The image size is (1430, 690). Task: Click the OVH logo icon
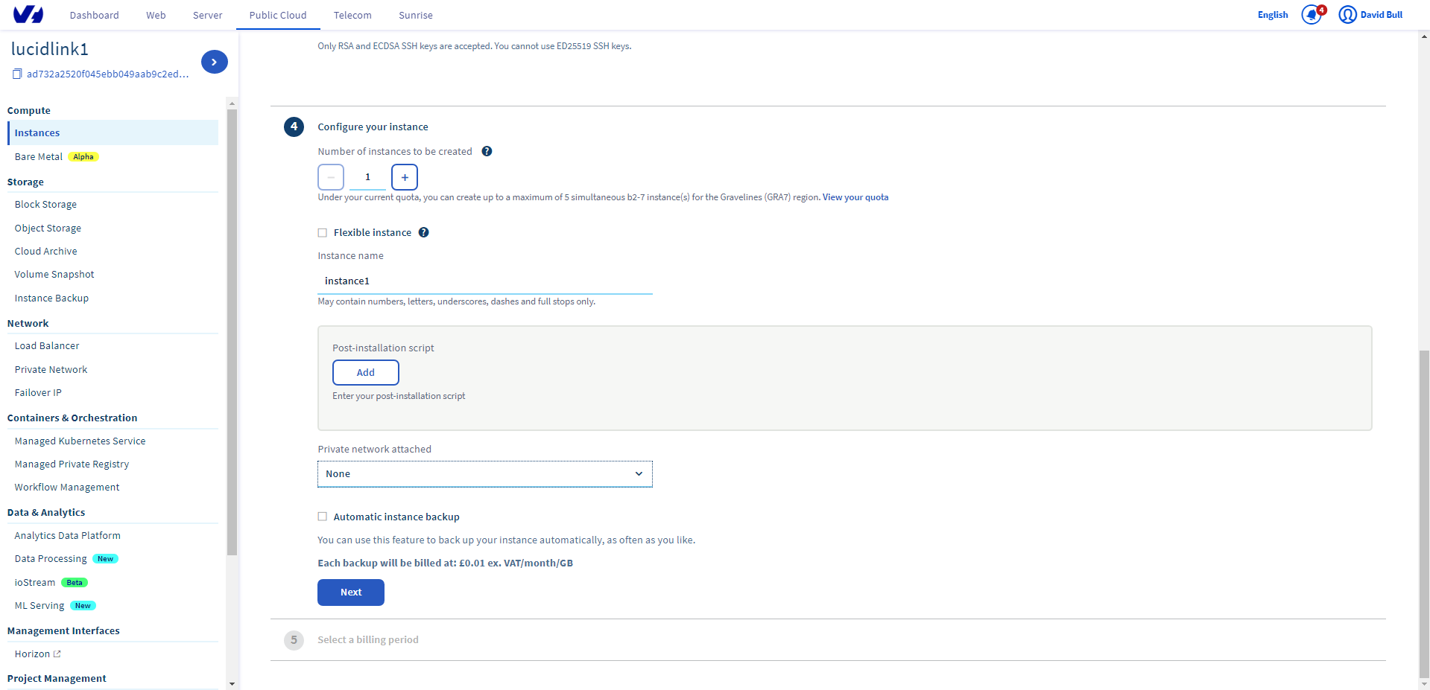(28, 14)
